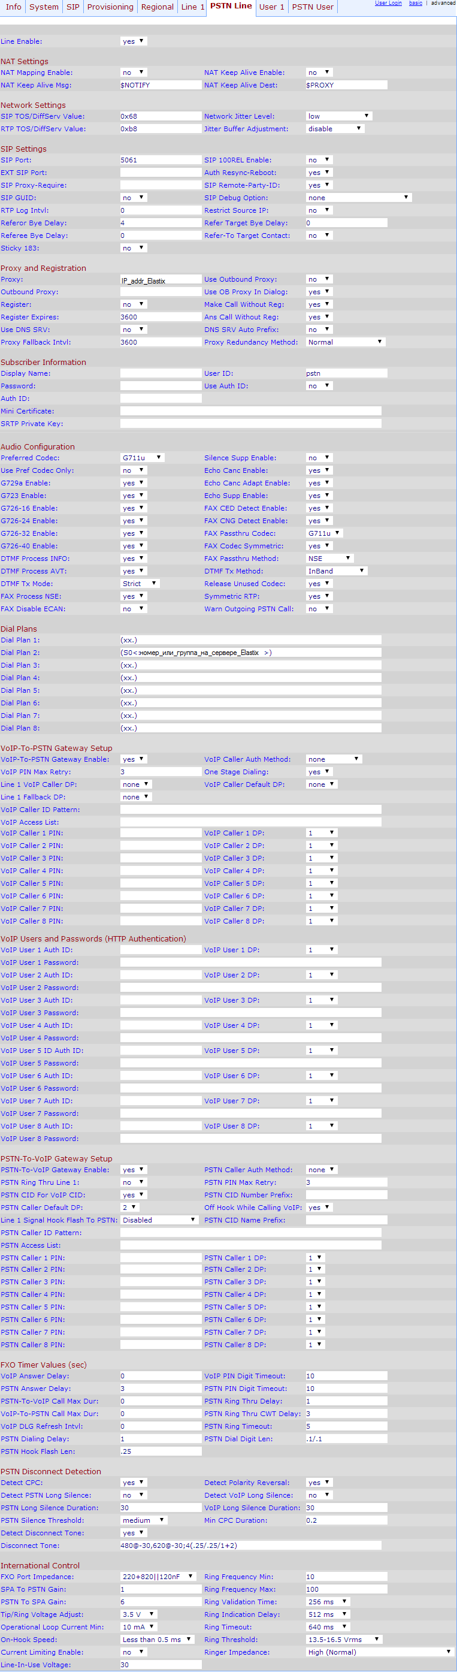
Task: Expand the FXO Port Impedance dropdown
Action: [158, 1577]
